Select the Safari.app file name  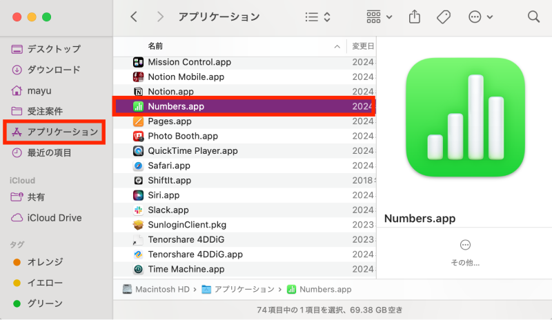169,166
